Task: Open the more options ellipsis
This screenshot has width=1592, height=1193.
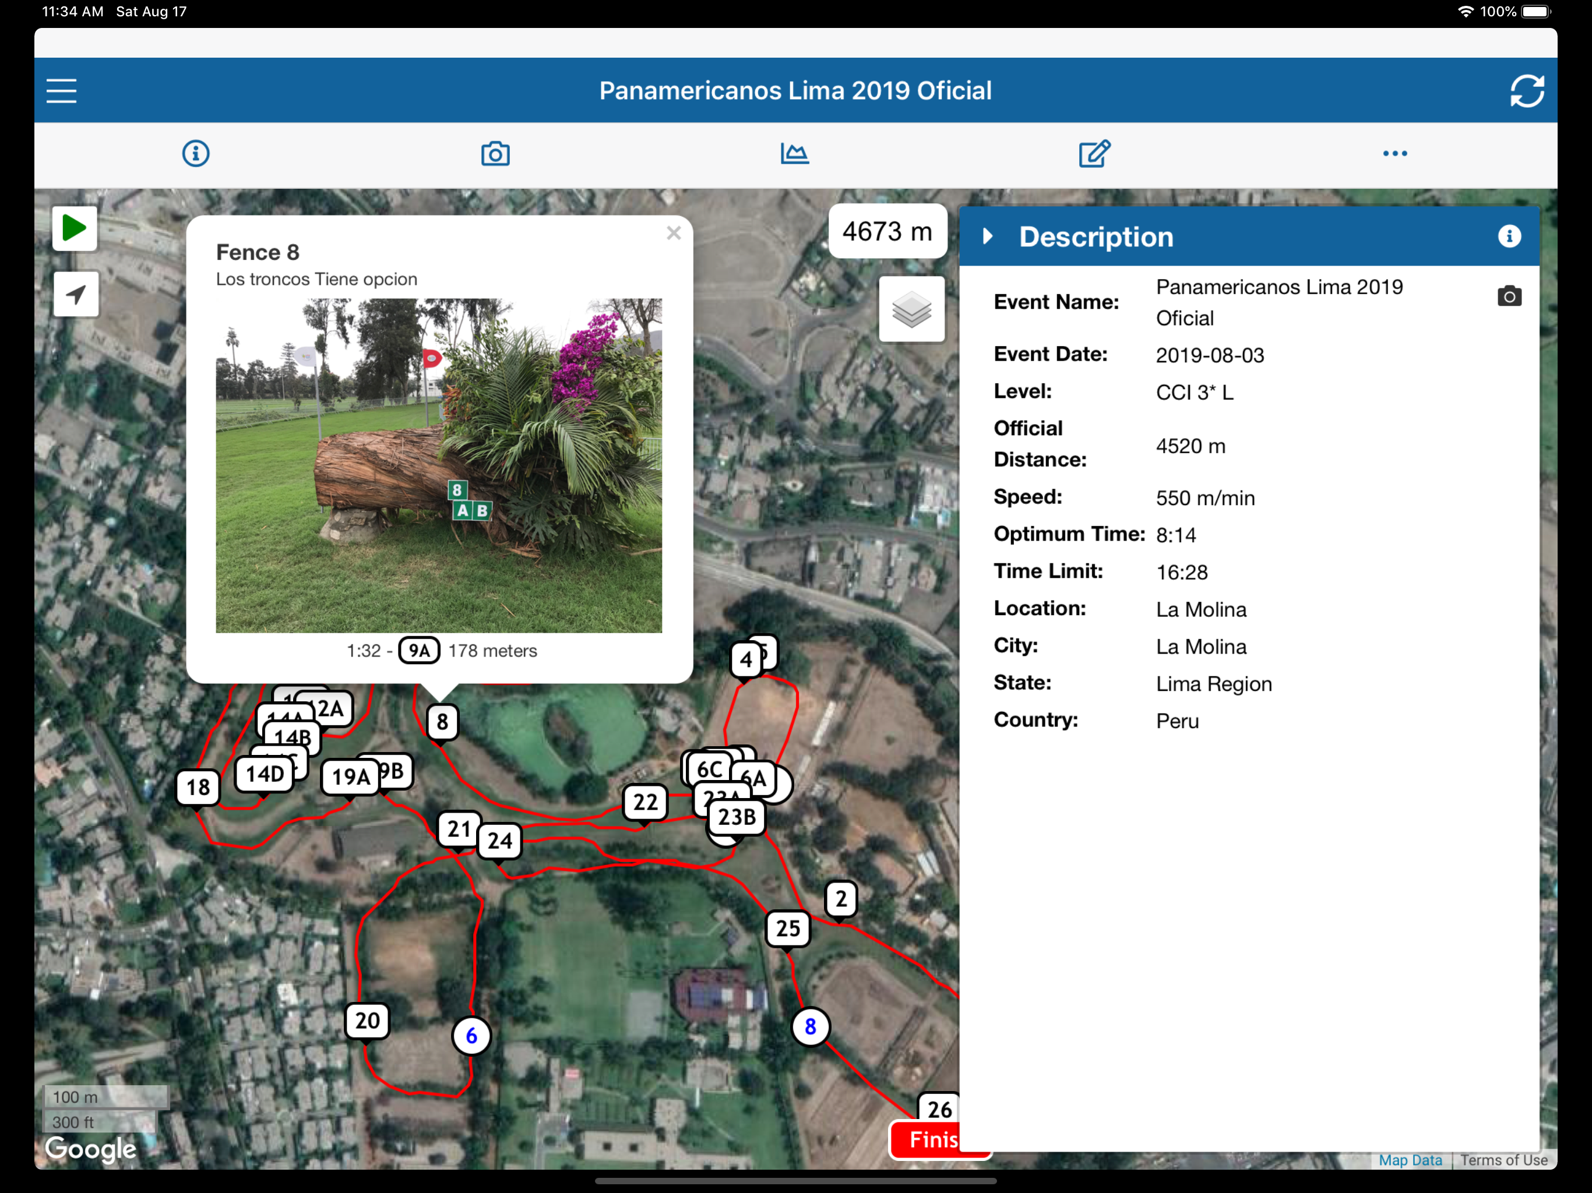Action: 1395,153
